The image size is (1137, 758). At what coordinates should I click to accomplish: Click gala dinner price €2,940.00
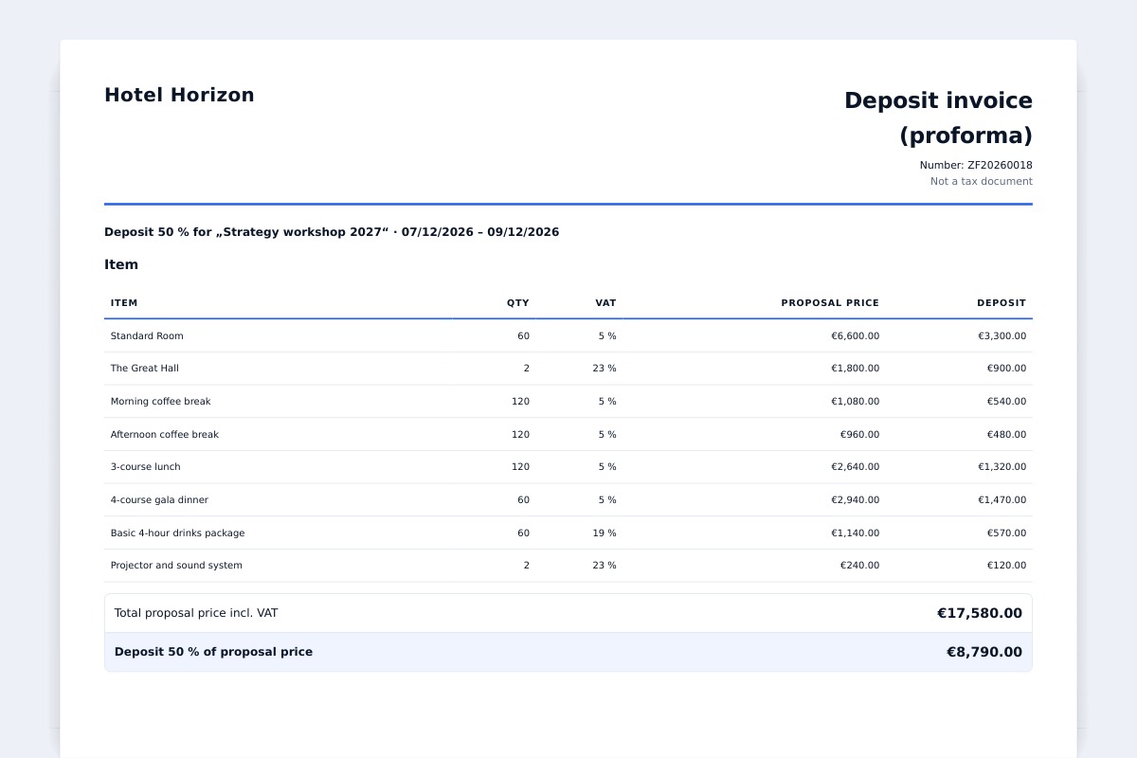[x=855, y=499]
